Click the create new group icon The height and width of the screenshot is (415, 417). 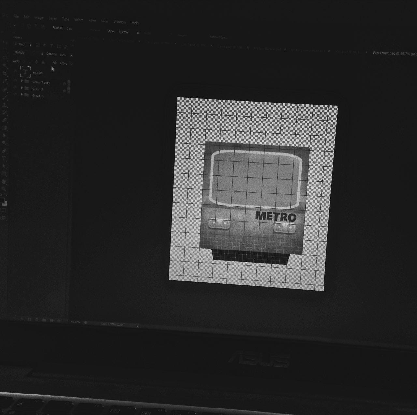[x=44, y=320]
